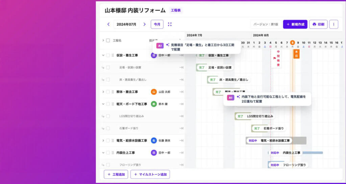Click 田中 一郎 avatar on 仮設・養生工事 row
This screenshot has width=346, height=184.
pos(154,55)
